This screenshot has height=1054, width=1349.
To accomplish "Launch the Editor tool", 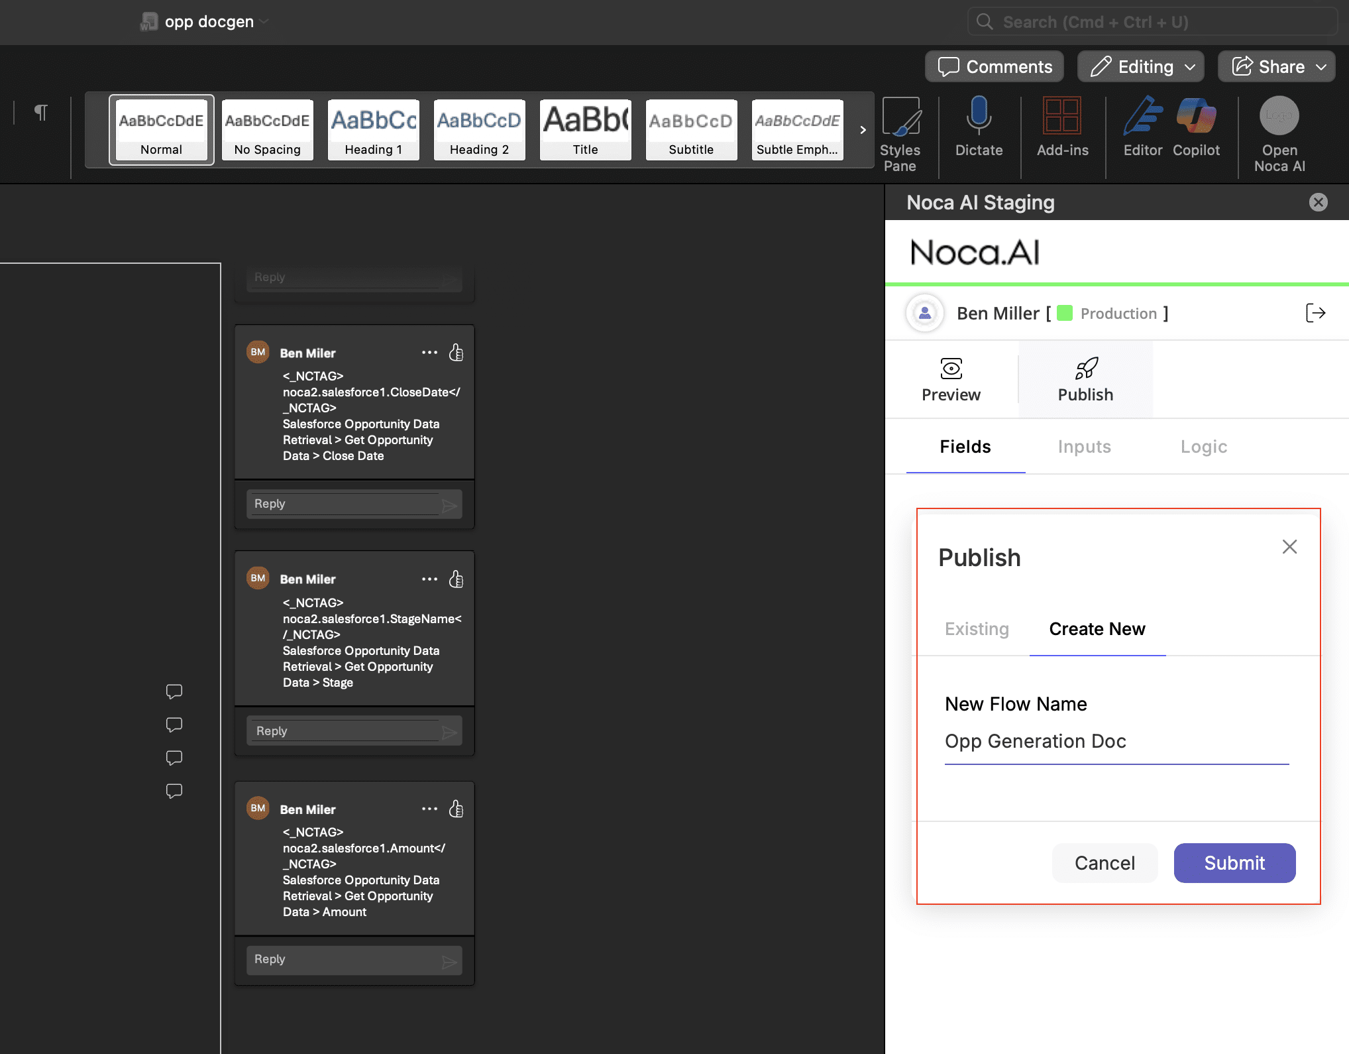I will (x=1143, y=127).
